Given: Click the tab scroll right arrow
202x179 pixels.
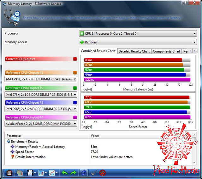Looking at the screenshot, I should [x=195, y=51].
